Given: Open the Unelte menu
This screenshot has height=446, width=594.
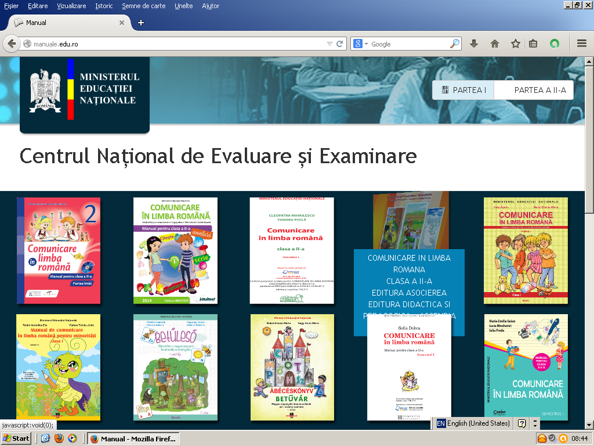Looking at the screenshot, I should tap(184, 6).
